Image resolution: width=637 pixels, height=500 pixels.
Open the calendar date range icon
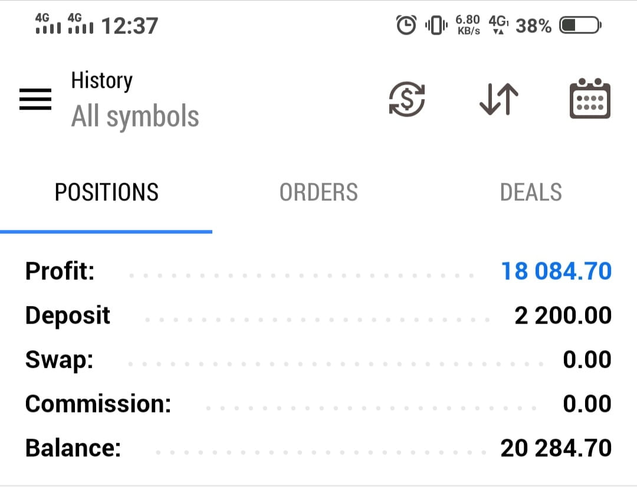click(590, 98)
